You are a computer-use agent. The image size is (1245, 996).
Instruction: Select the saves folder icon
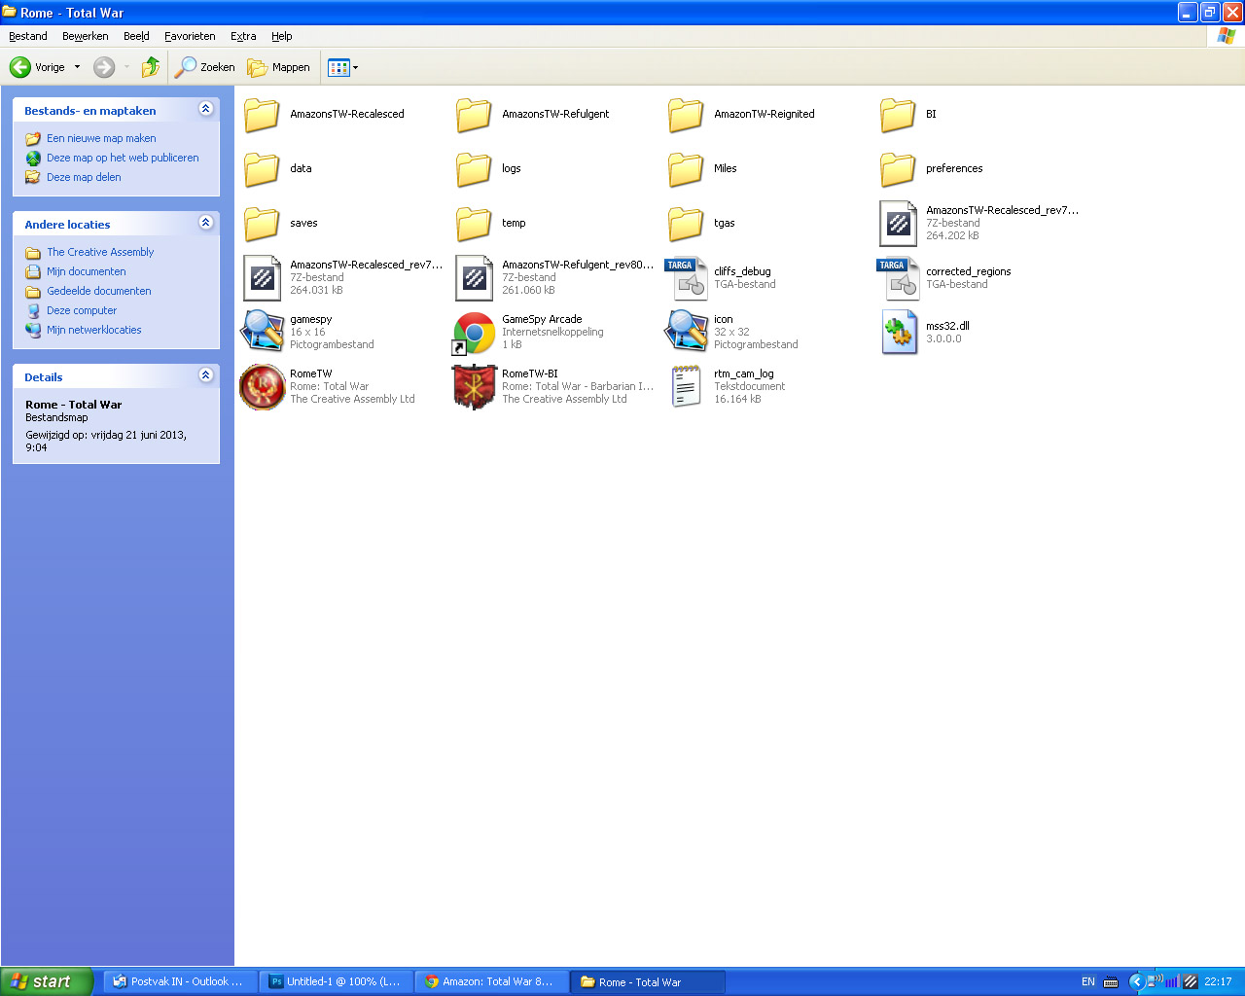coord(263,224)
